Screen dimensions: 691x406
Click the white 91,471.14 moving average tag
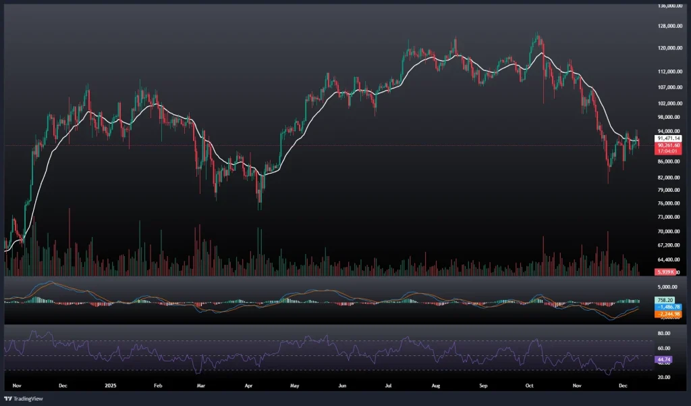click(667, 138)
